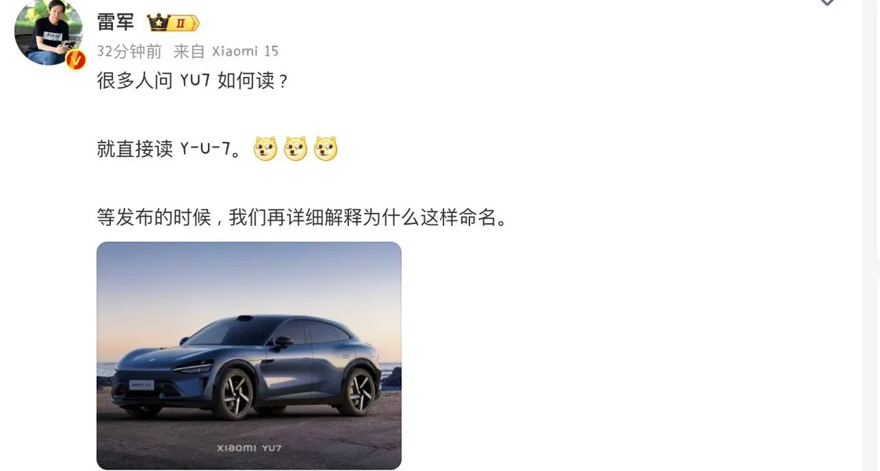Open 雷军's profile avatar photo
Viewport: 880px width, 471px height.
48,32
